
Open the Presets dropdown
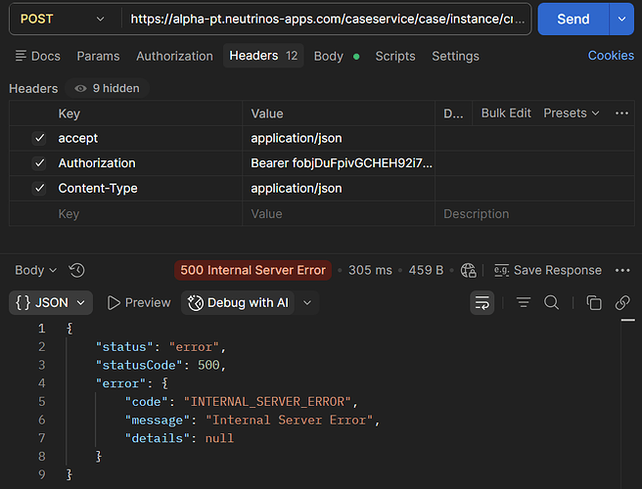[x=572, y=113]
